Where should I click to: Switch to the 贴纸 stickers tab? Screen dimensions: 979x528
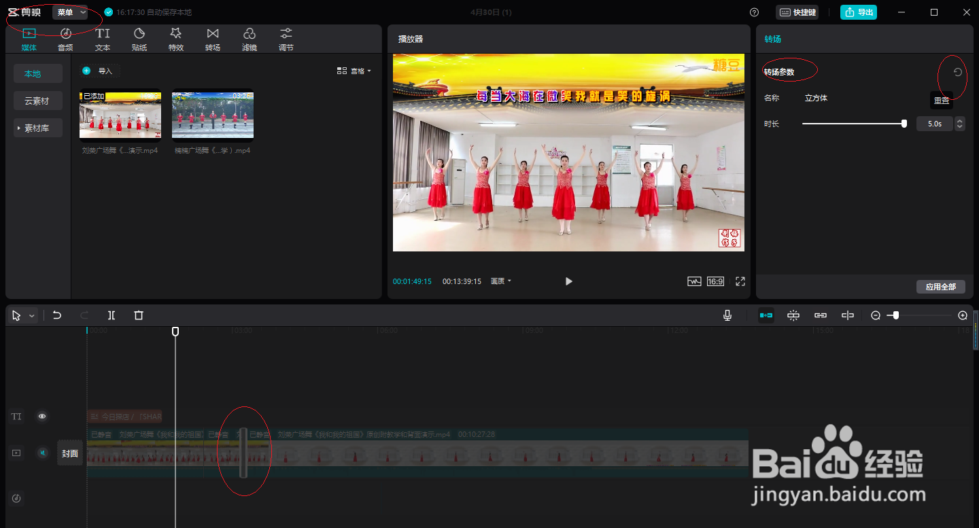[x=139, y=39]
